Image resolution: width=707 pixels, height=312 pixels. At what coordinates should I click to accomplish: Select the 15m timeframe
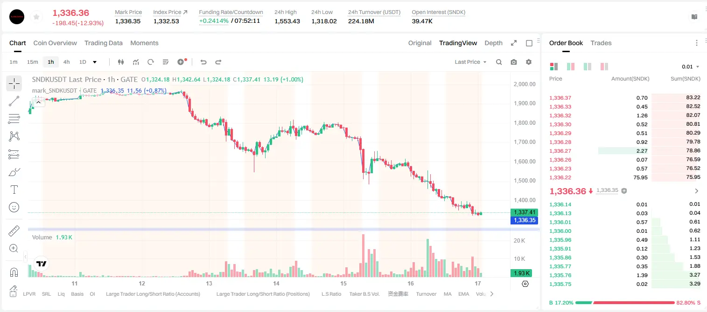pyautogui.click(x=32, y=62)
